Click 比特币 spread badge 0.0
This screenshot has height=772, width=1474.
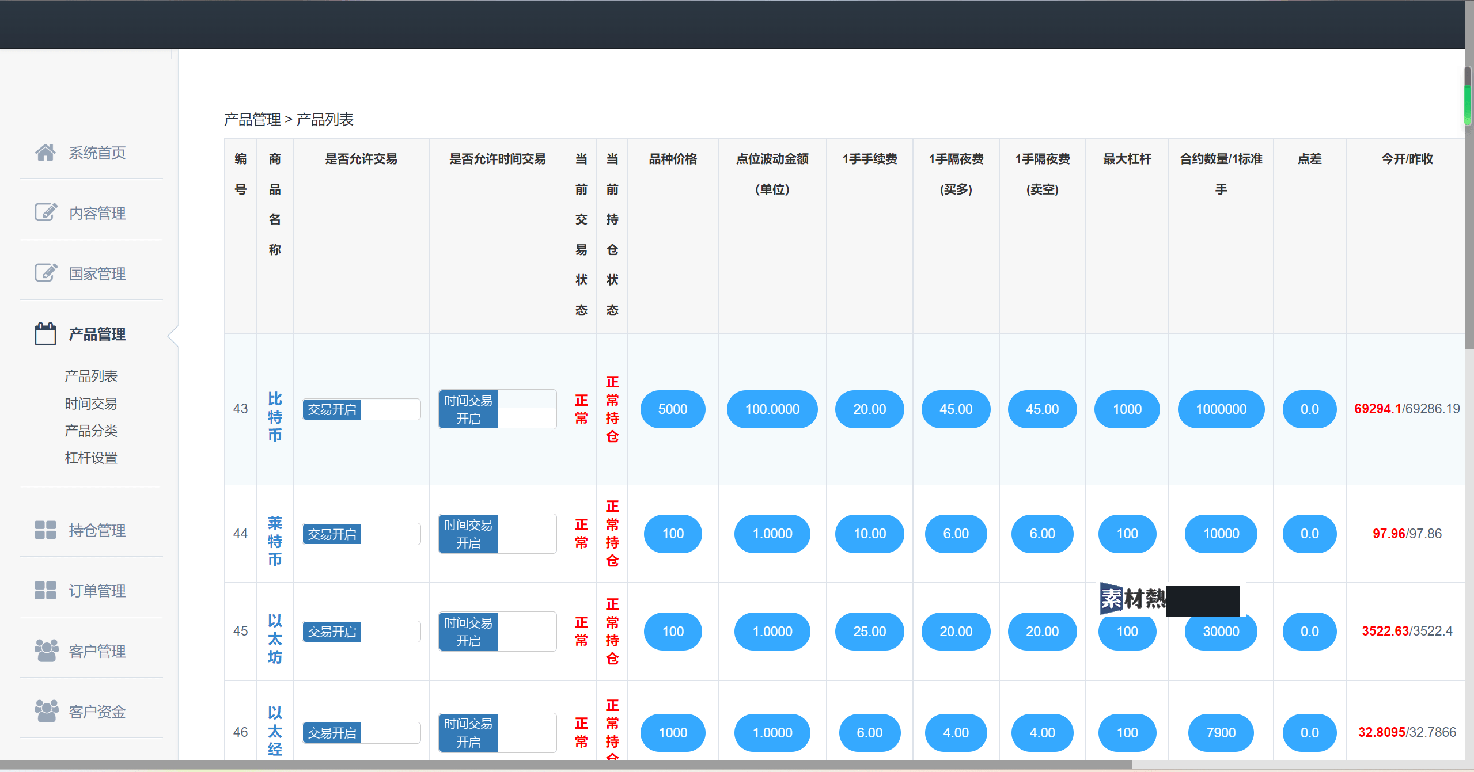1310,409
